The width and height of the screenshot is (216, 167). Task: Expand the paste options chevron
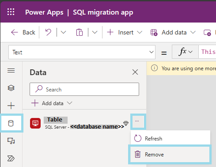point(95,32)
